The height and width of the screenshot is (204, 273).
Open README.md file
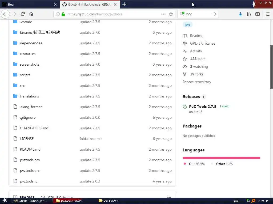point(30,149)
